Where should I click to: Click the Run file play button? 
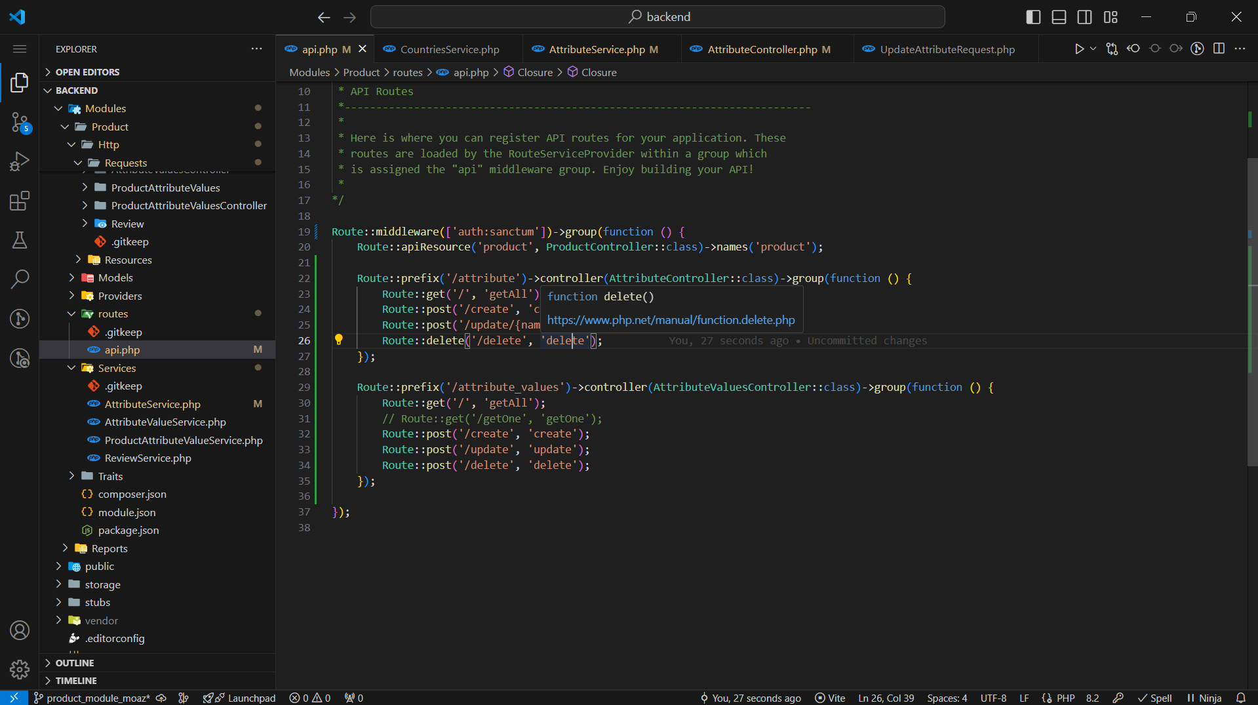1078,49
